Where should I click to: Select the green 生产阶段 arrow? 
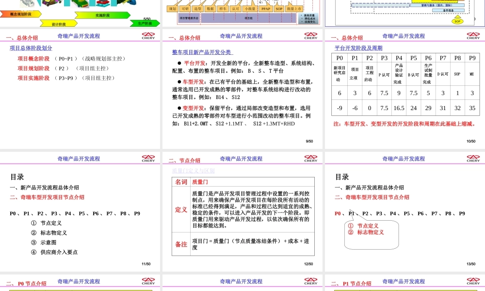(x=145, y=23)
